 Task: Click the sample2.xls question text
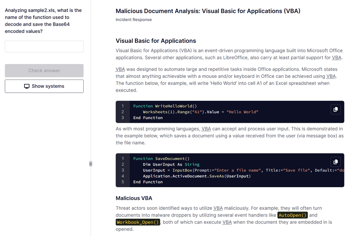click(43, 21)
